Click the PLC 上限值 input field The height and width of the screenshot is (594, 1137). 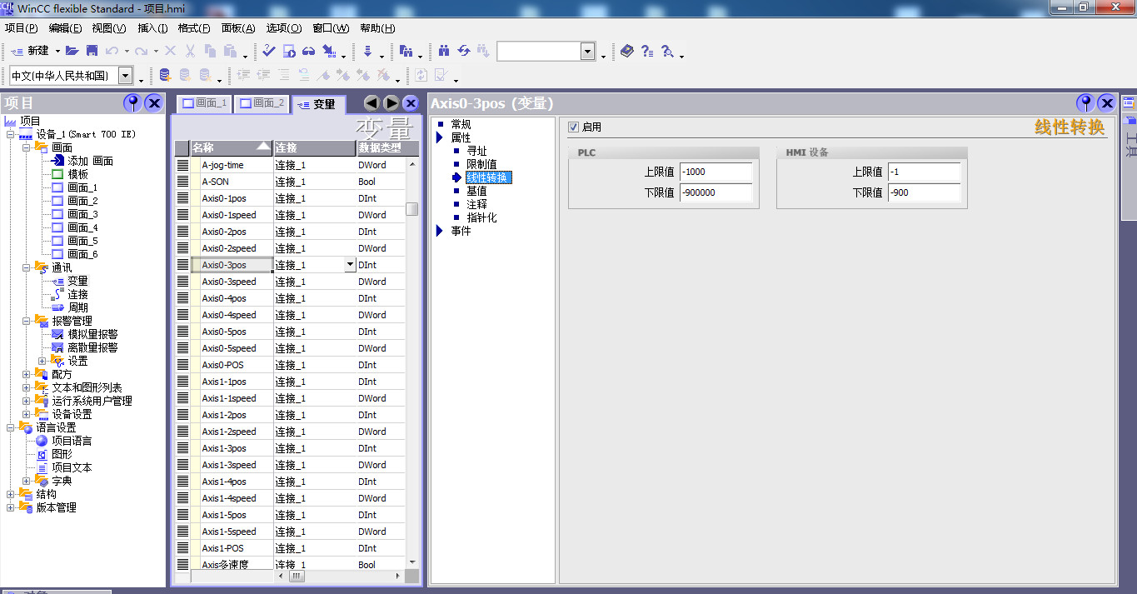click(x=716, y=172)
